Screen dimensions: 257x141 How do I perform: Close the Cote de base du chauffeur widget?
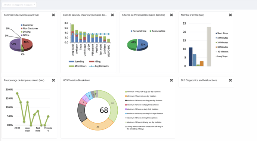coord(112,15)
